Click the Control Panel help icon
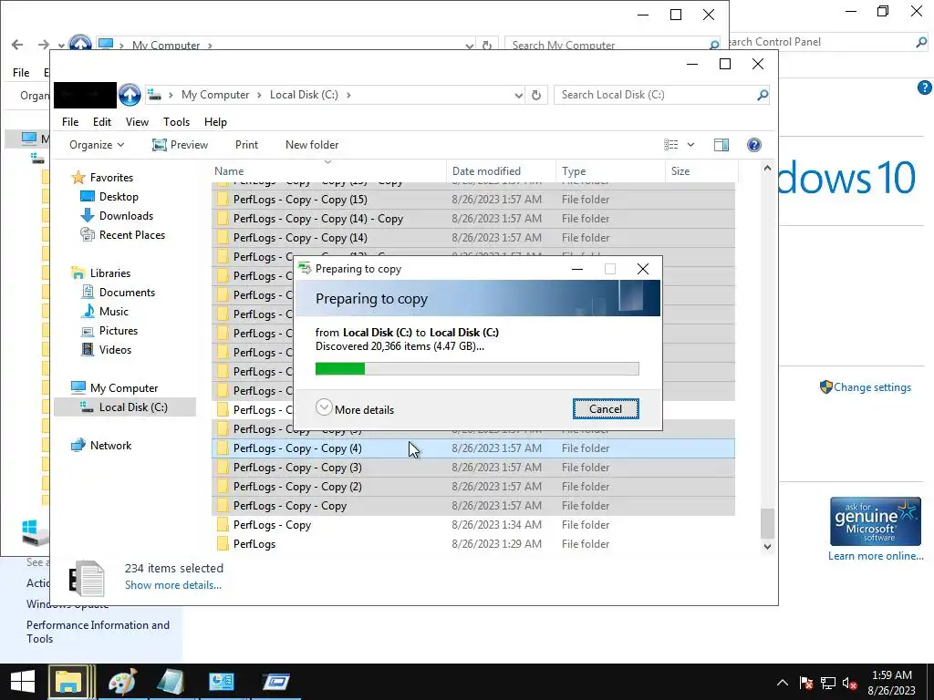 (925, 87)
